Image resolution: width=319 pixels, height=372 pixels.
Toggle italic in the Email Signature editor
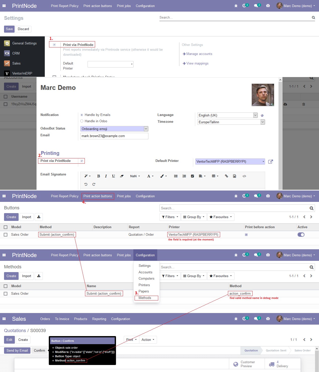point(106,176)
